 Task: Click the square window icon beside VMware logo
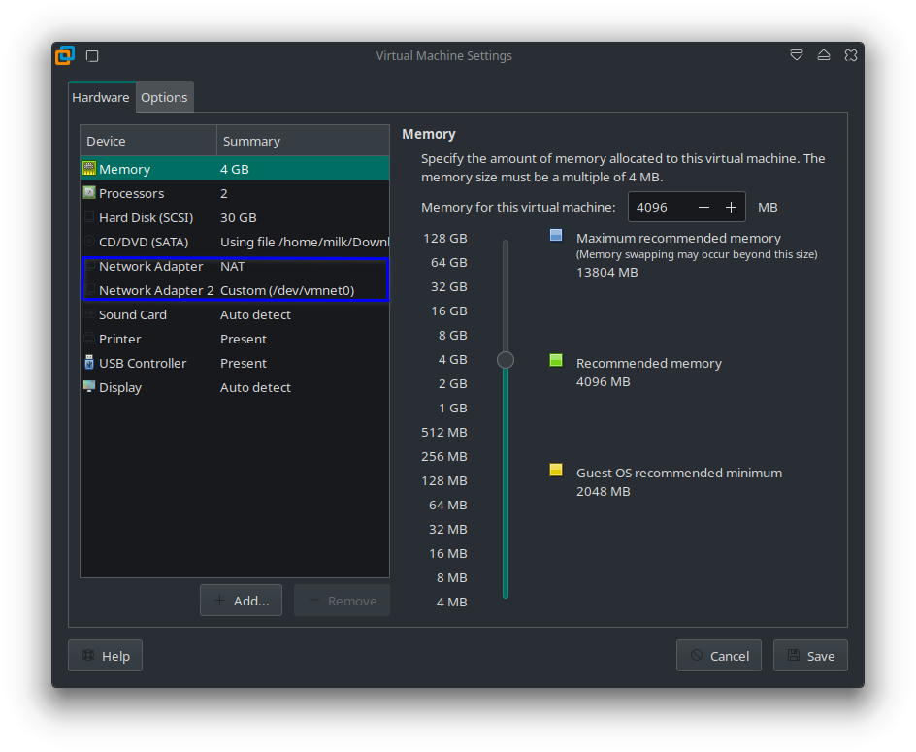(x=92, y=56)
